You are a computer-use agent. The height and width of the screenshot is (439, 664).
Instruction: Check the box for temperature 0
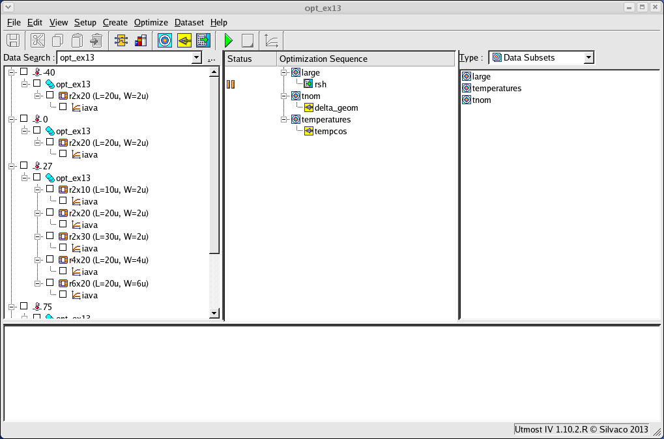(x=24, y=119)
